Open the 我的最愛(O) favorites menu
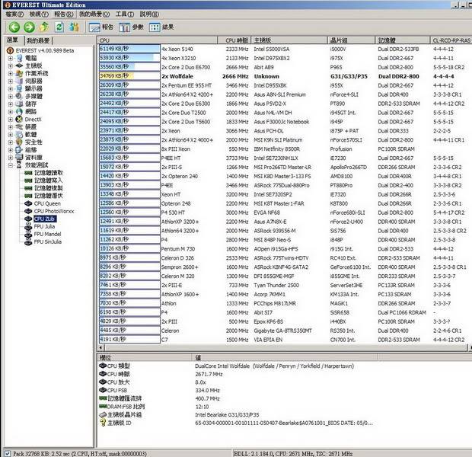The width and height of the screenshot is (472, 457). 94,14
